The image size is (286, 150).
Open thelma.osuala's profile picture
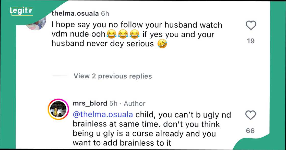pyautogui.click(x=37, y=23)
